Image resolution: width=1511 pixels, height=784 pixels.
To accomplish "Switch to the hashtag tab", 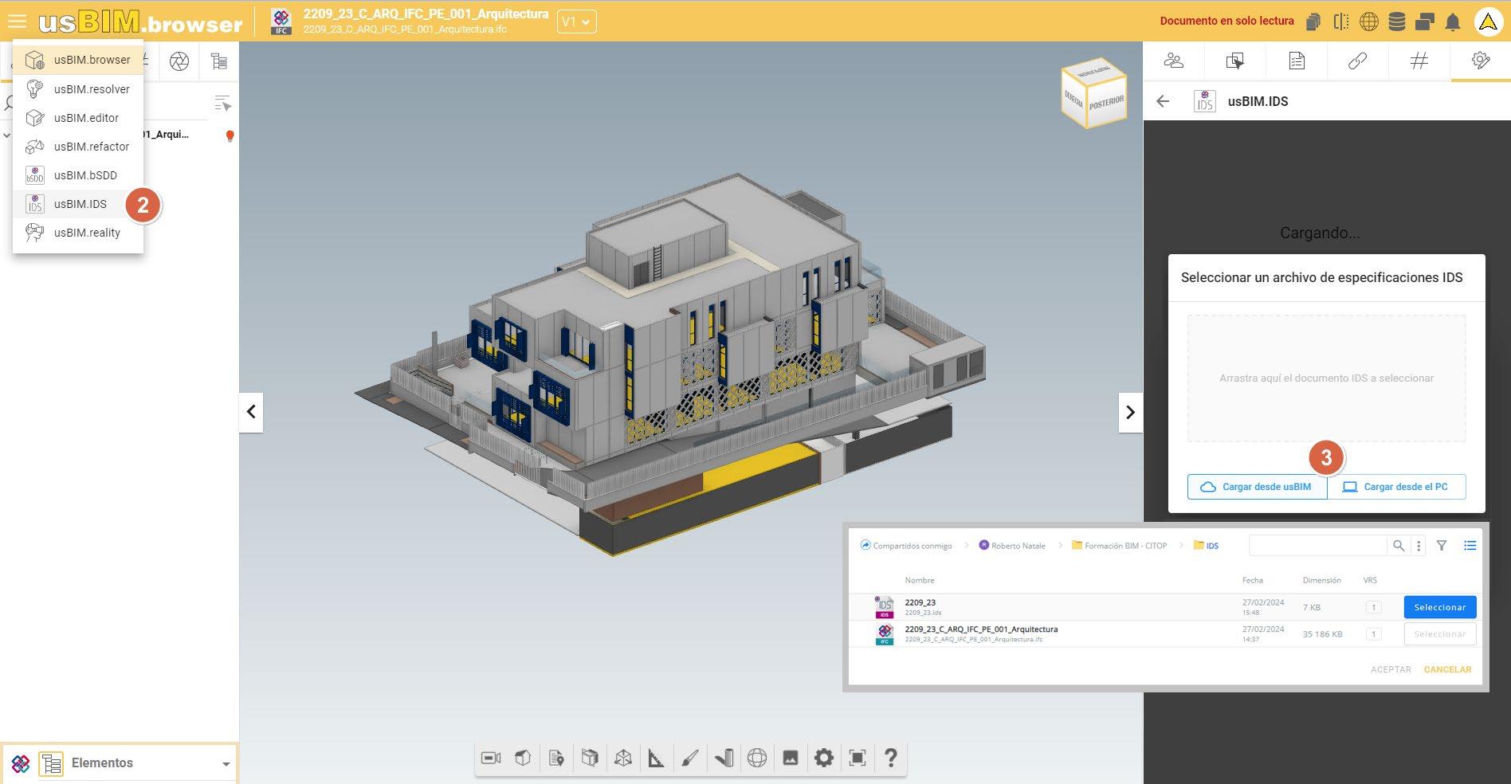I will click(1419, 61).
